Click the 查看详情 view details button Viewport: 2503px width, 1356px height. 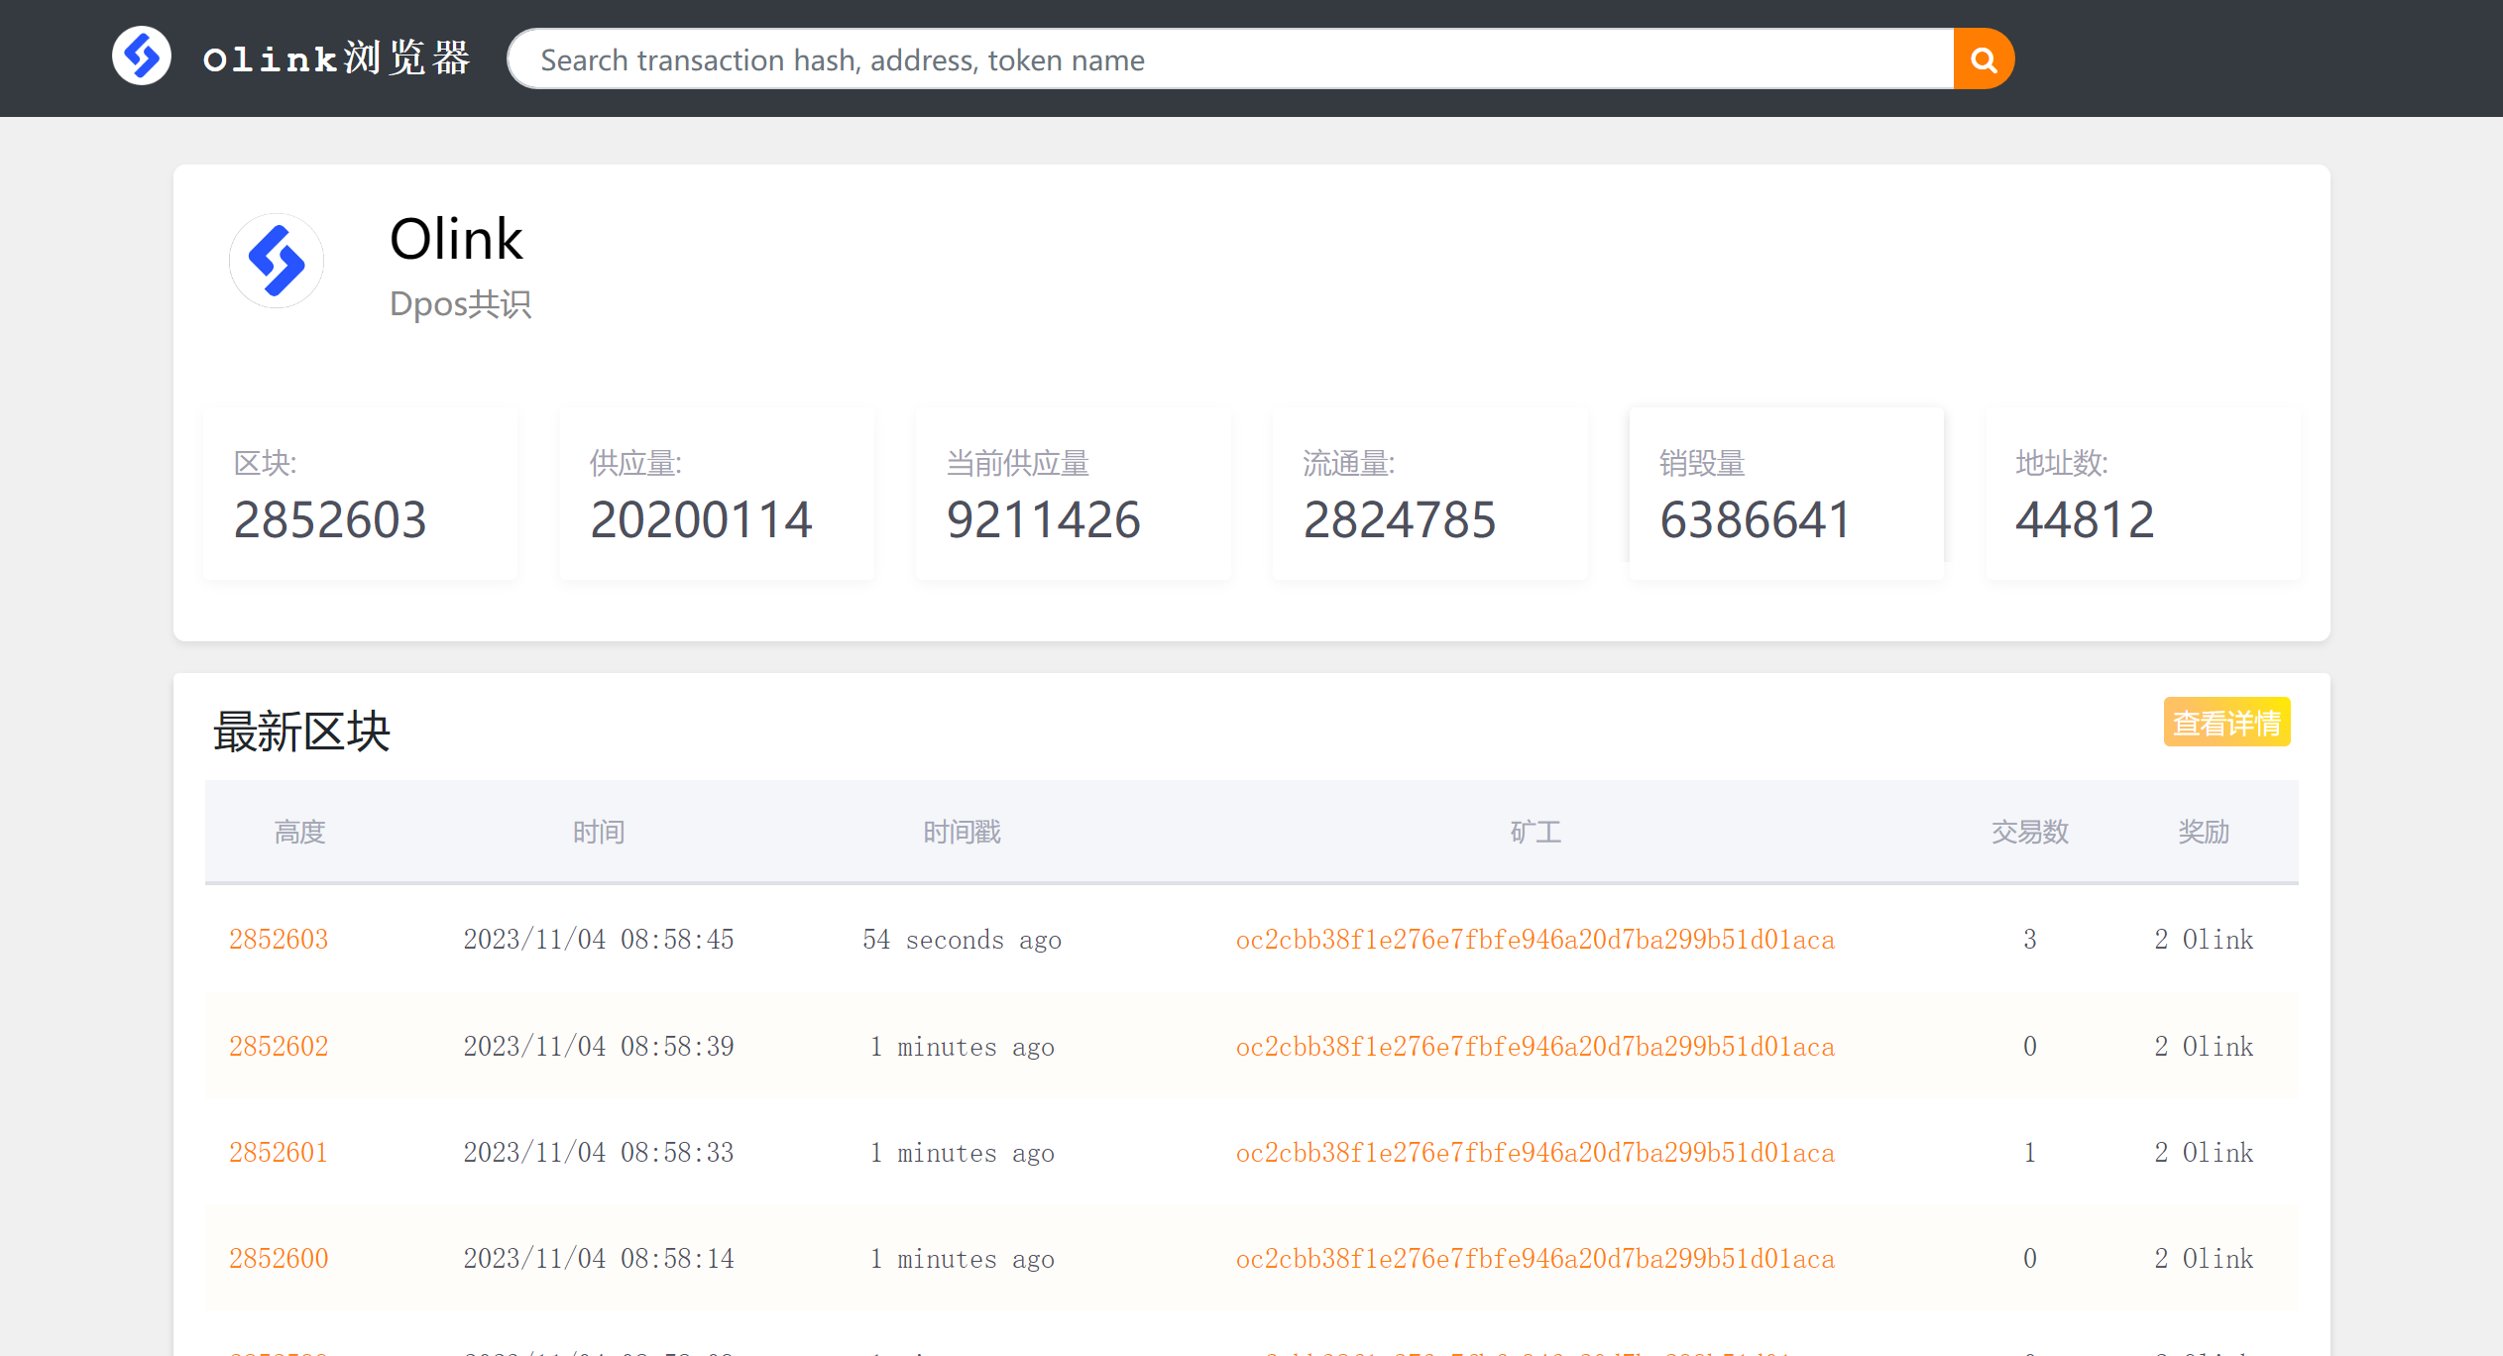pyautogui.click(x=2225, y=723)
